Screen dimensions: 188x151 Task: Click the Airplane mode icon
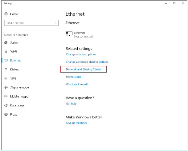click(6, 87)
